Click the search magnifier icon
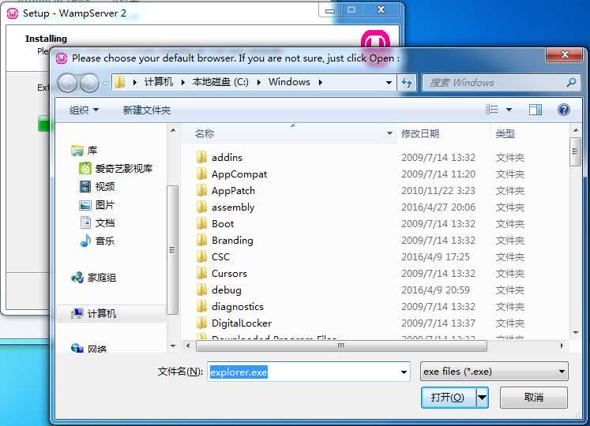590x426 pixels. click(571, 82)
